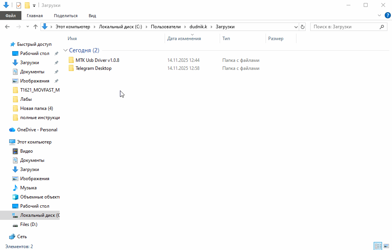The image size is (392, 250).
Task: Click the Refresh button in address bar
Action: (x=303, y=27)
